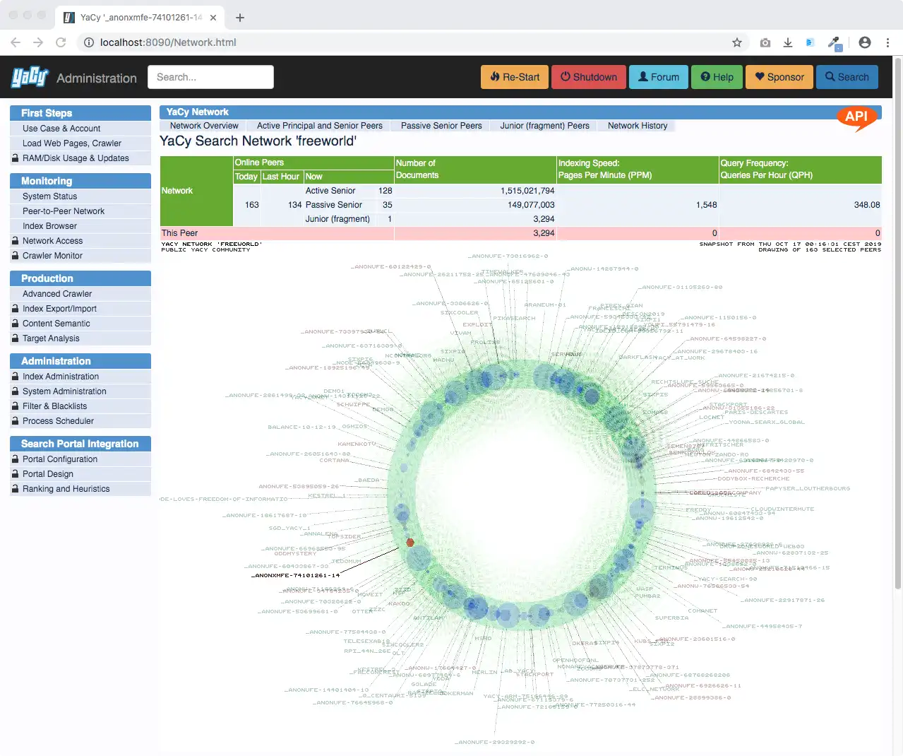Open Junior (fragment) Peers tab

[544, 126]
